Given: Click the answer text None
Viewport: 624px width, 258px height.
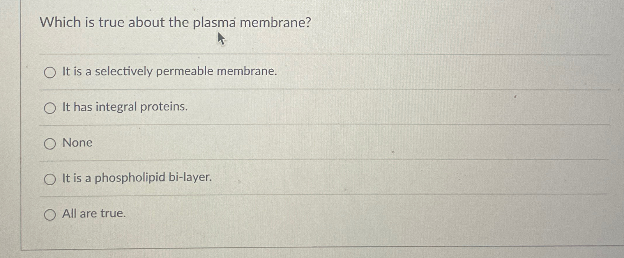Looking at the screenshot, I should point(77,143).
